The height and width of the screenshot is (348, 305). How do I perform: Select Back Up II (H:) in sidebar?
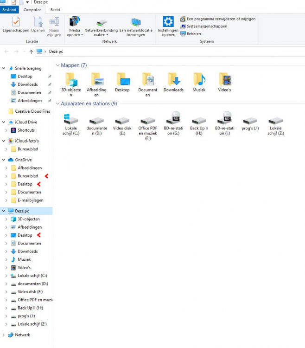coord(30,308)
